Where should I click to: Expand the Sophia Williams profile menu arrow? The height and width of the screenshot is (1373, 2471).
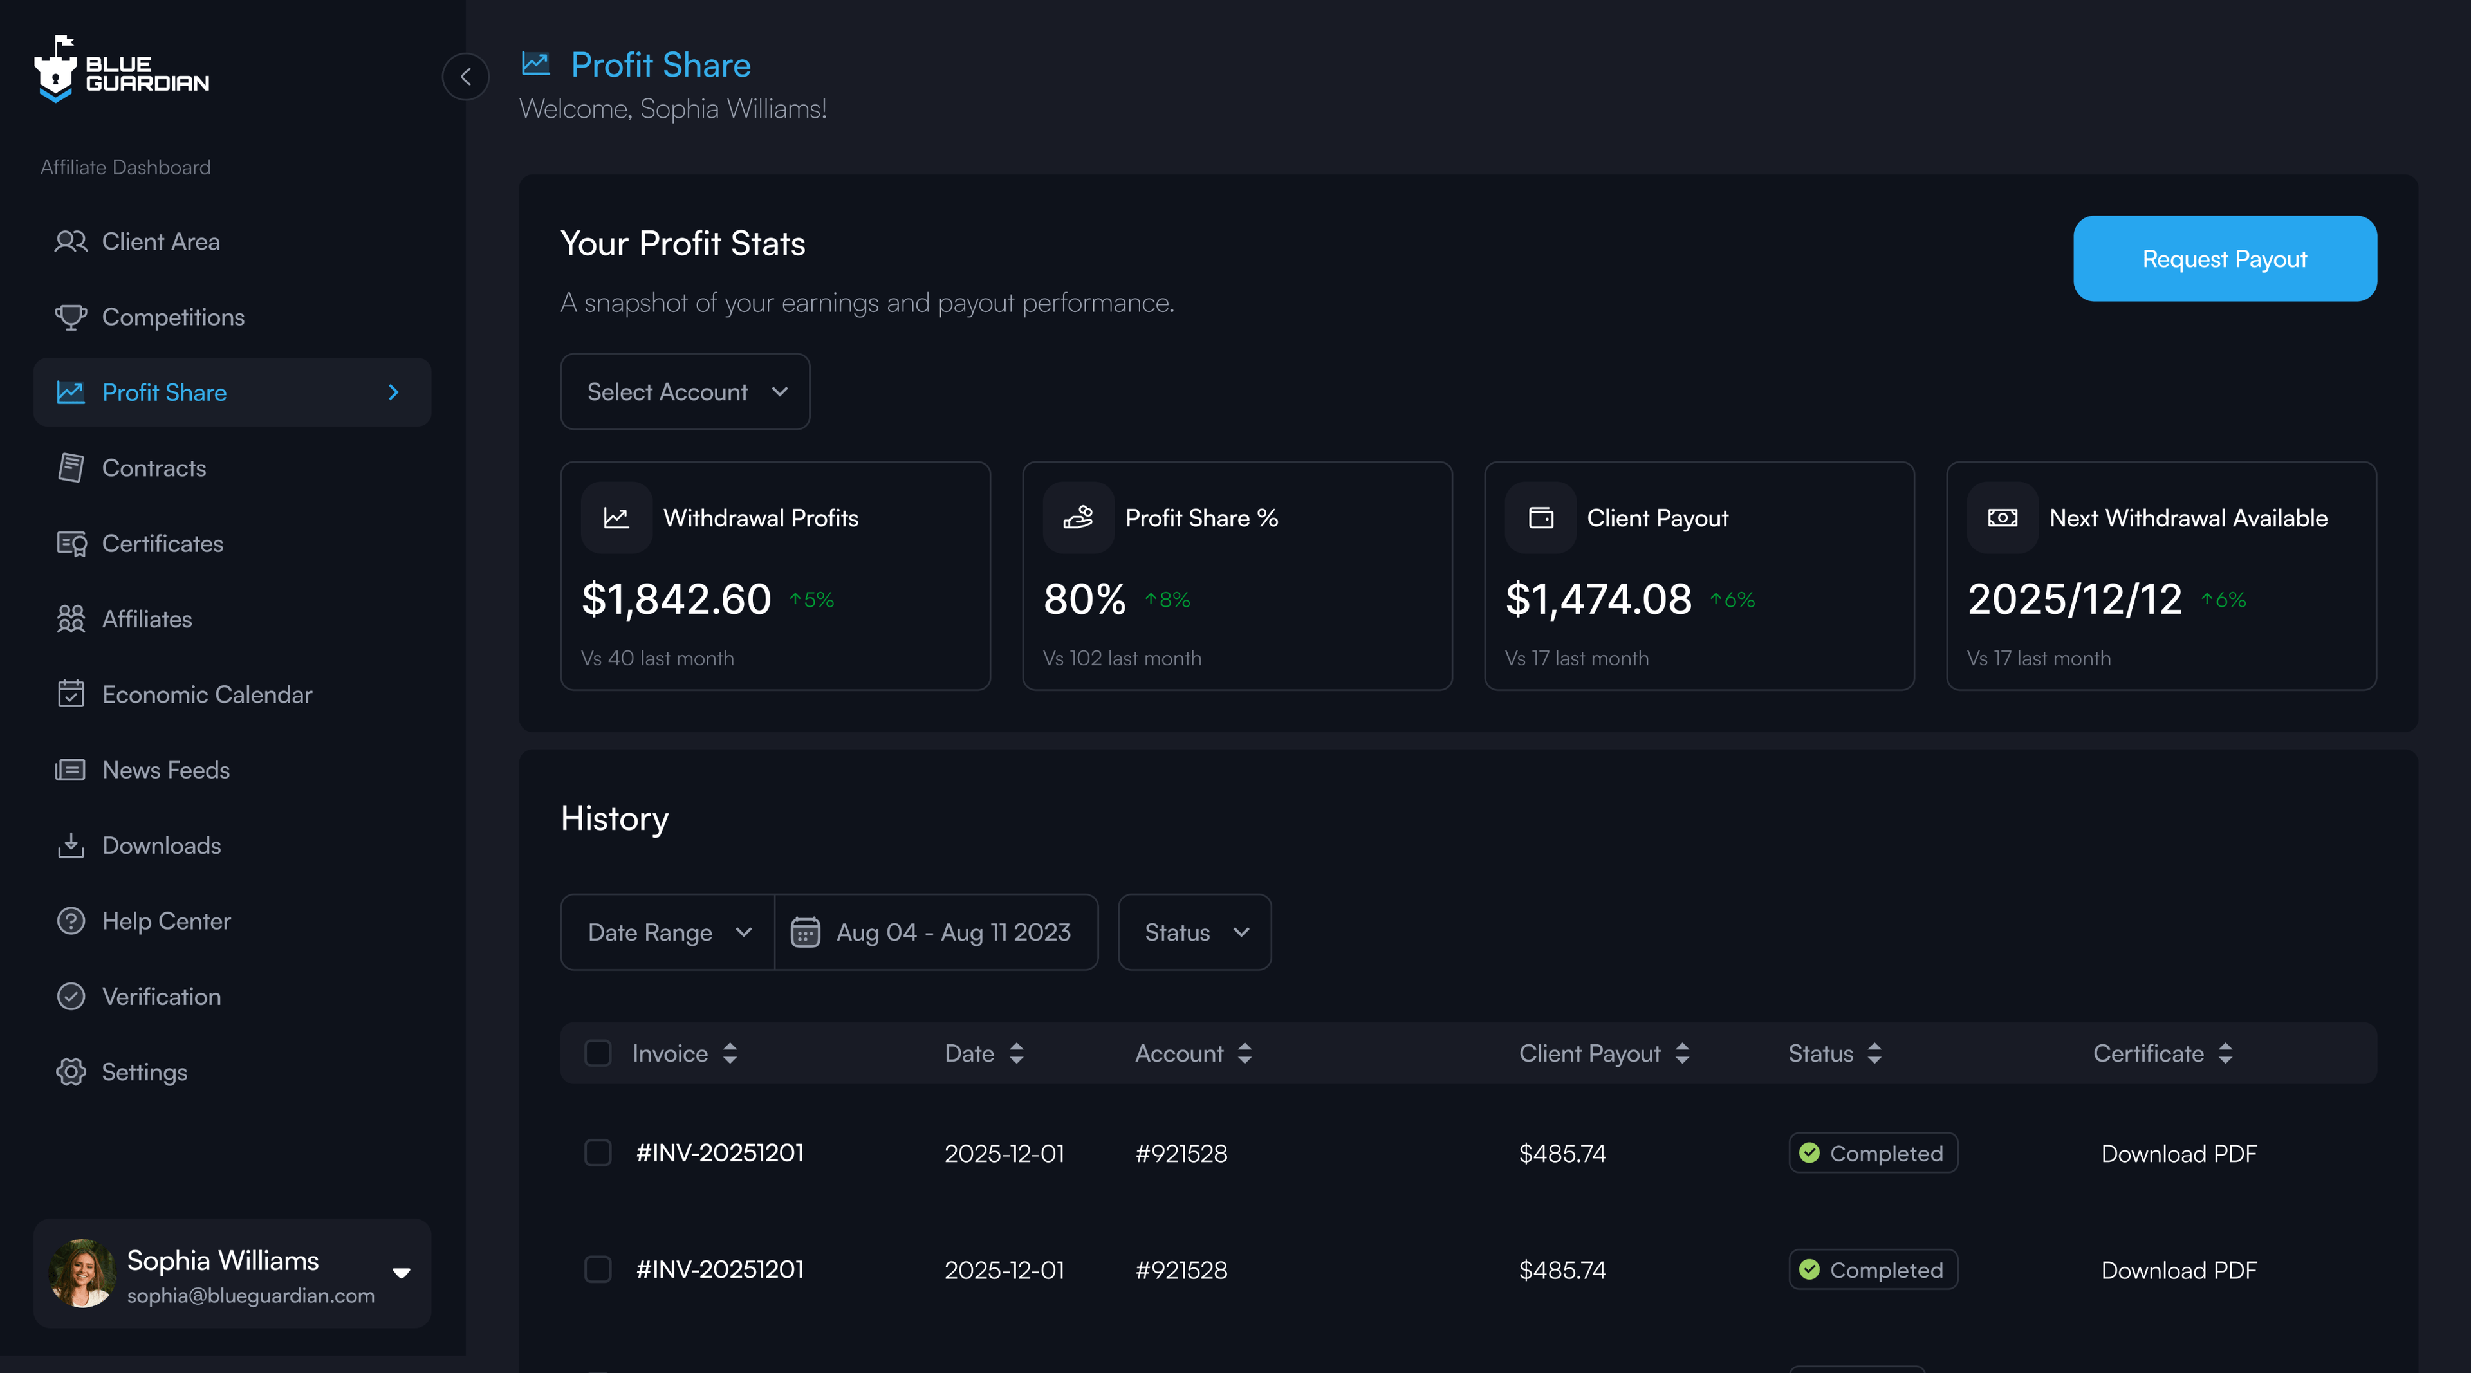[402, 1273]
